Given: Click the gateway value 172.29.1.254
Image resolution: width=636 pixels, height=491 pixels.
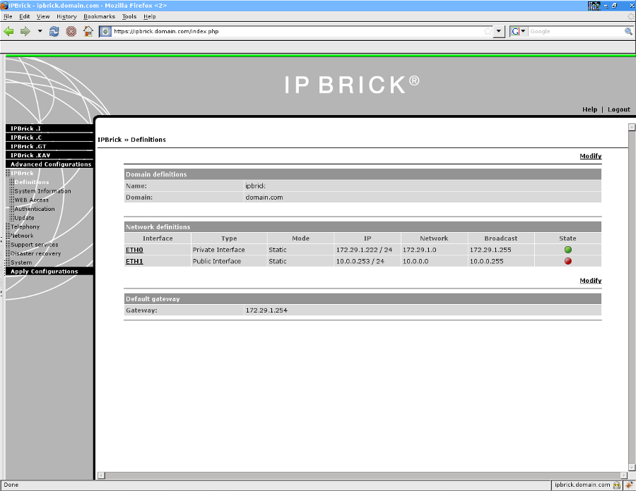Looking at the screenshot, I should (x=266, y=310).
